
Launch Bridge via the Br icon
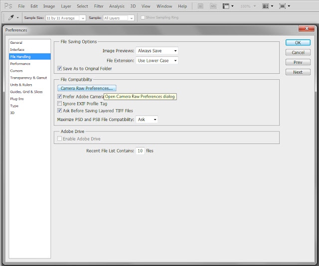click(x=200, y=6)
